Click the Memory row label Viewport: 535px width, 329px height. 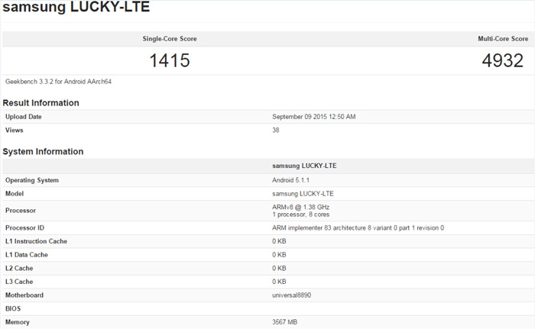click(17, 322)
